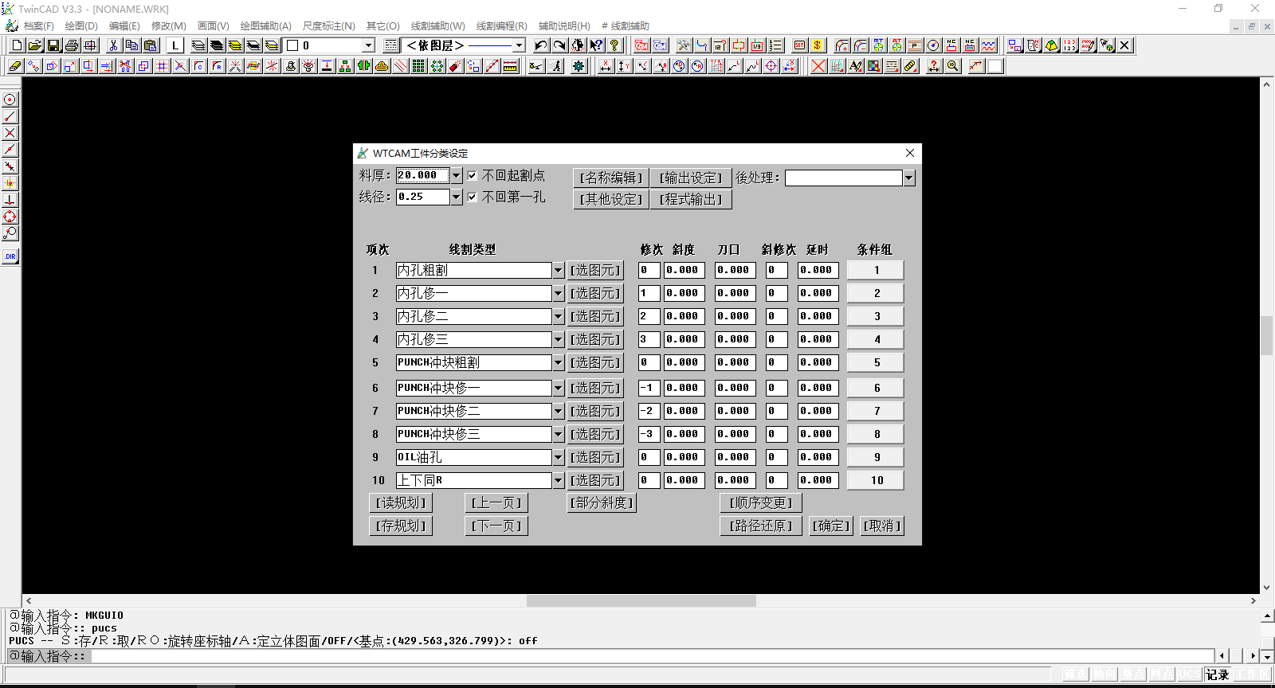
Task: Click the red X delete icon
Action: 818,66
